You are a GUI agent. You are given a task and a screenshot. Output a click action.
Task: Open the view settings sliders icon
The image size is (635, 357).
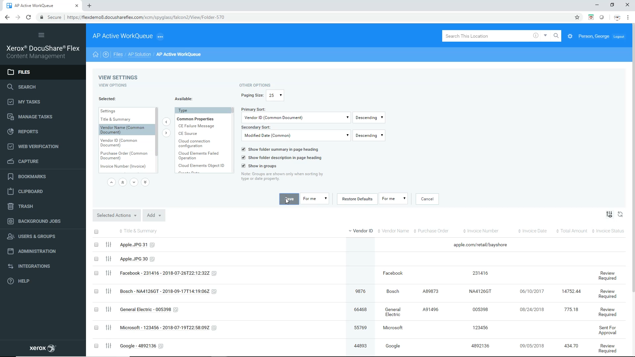609,214
